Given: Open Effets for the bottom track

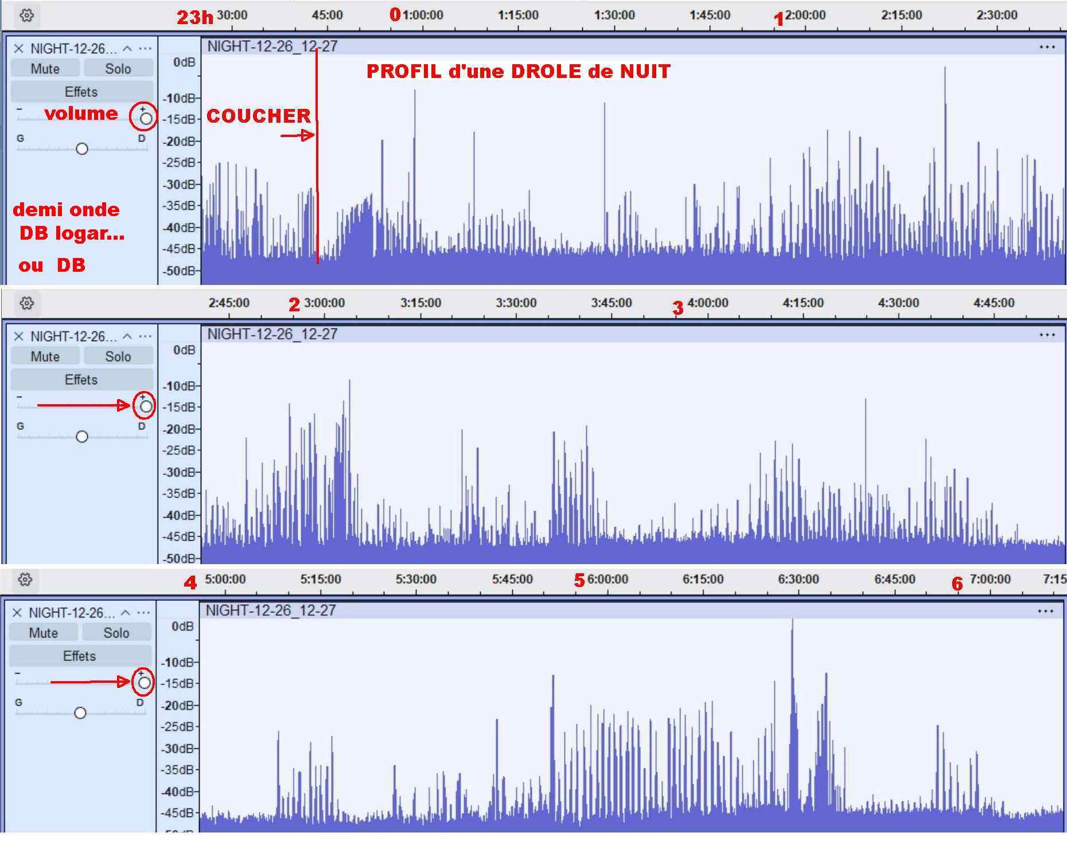Looking at the screenshot, I should coord(80,656).
